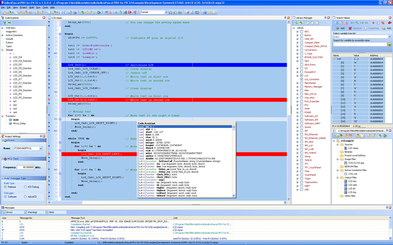This screenshot has height=245, width=393.
Task: Select the mikroICD debugger radio
Action: 26,196
